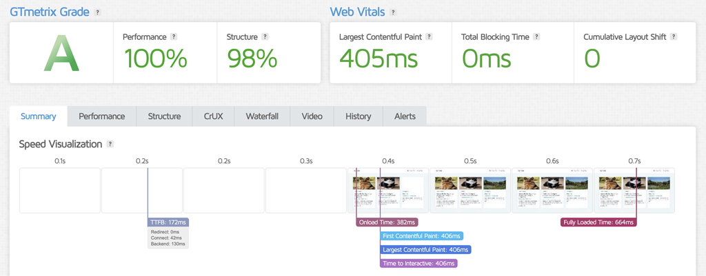Click the large A grade letter
This screenshot has height=276, width=706.
click(61, 53)
